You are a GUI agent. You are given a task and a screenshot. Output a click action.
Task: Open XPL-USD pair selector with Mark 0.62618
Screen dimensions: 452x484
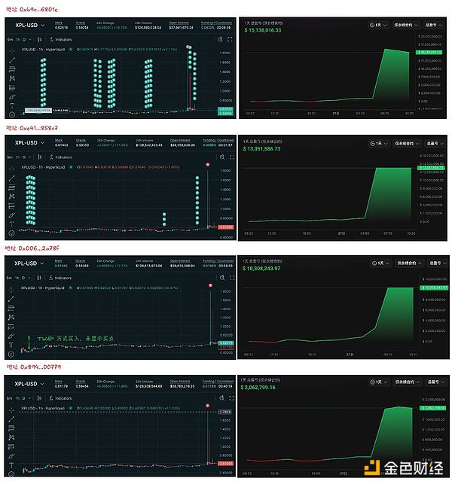29,25
